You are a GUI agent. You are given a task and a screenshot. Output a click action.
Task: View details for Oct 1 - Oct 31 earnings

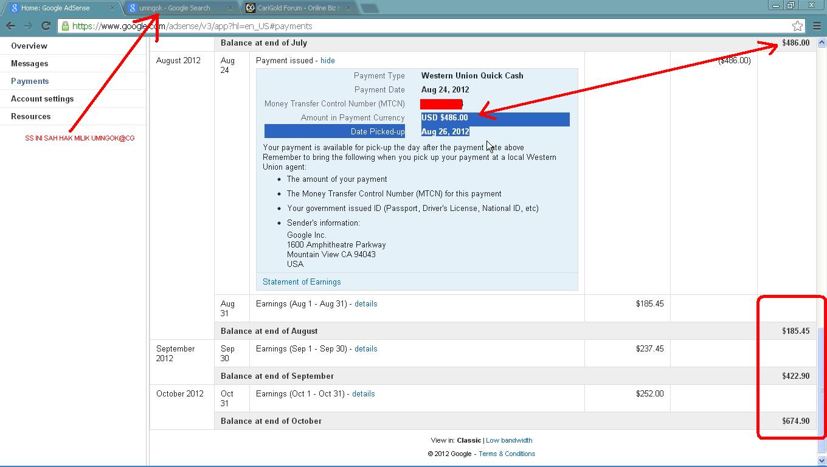(363, 393)
